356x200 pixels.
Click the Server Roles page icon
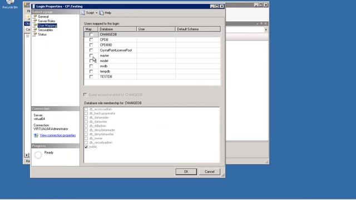coord(34,21)
